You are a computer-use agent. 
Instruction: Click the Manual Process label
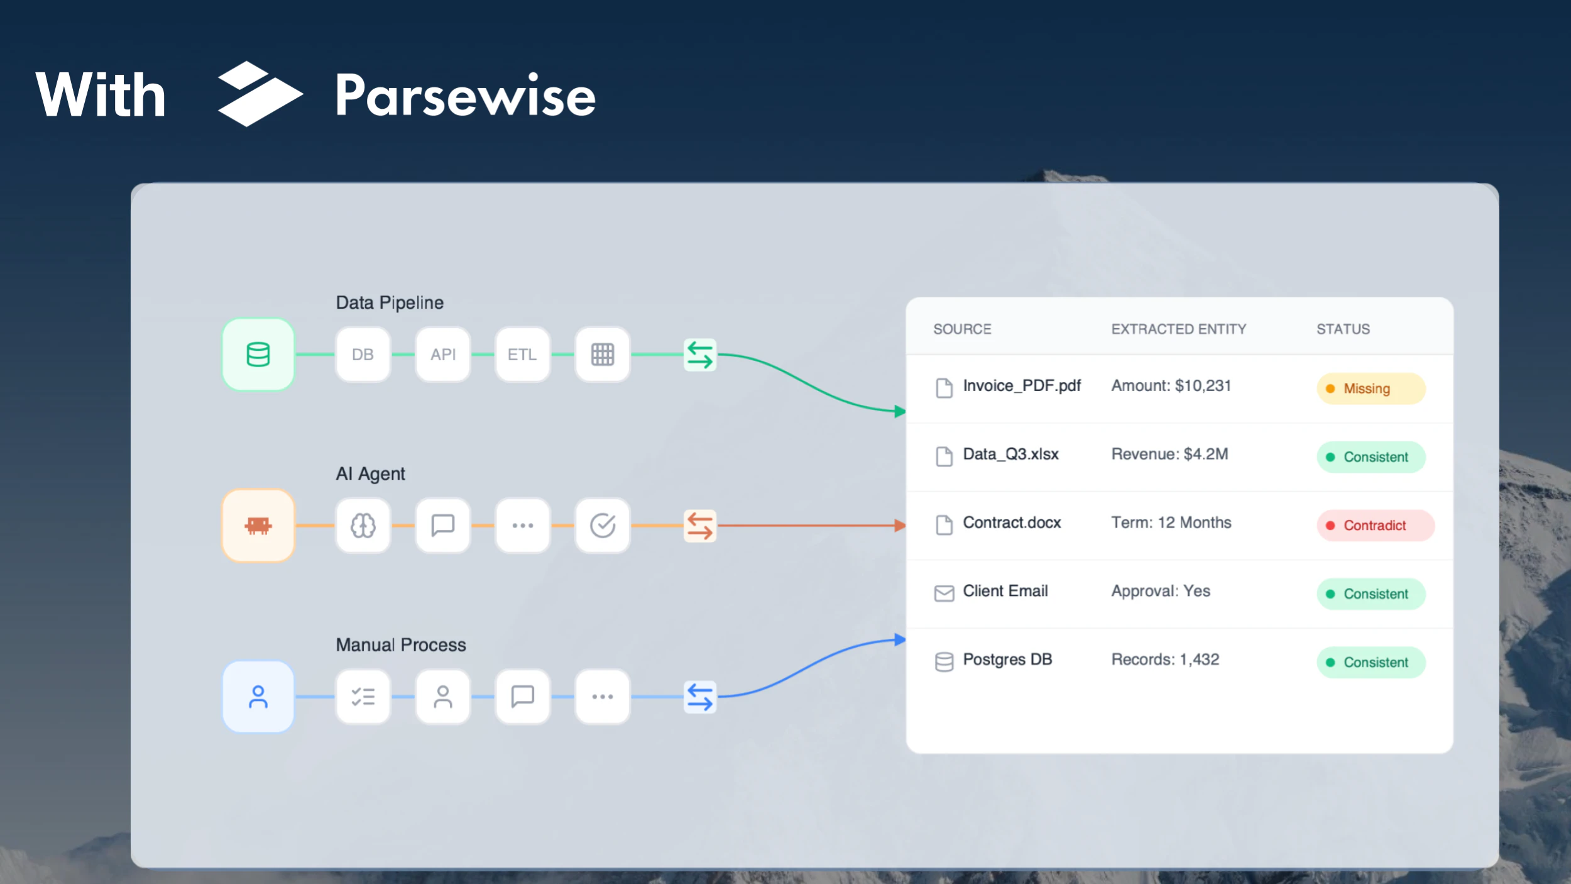[401, 645]
